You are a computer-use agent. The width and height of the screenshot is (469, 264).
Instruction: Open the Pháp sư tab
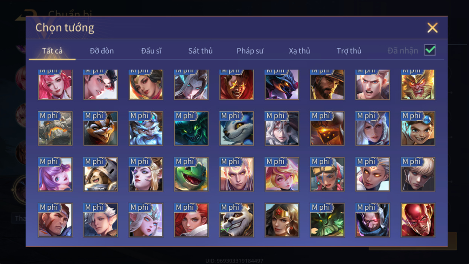250,51
